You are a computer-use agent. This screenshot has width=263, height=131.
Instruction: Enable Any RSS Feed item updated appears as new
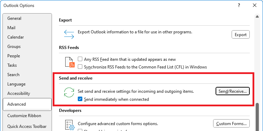pyautogui.click(x=80, y=59)
